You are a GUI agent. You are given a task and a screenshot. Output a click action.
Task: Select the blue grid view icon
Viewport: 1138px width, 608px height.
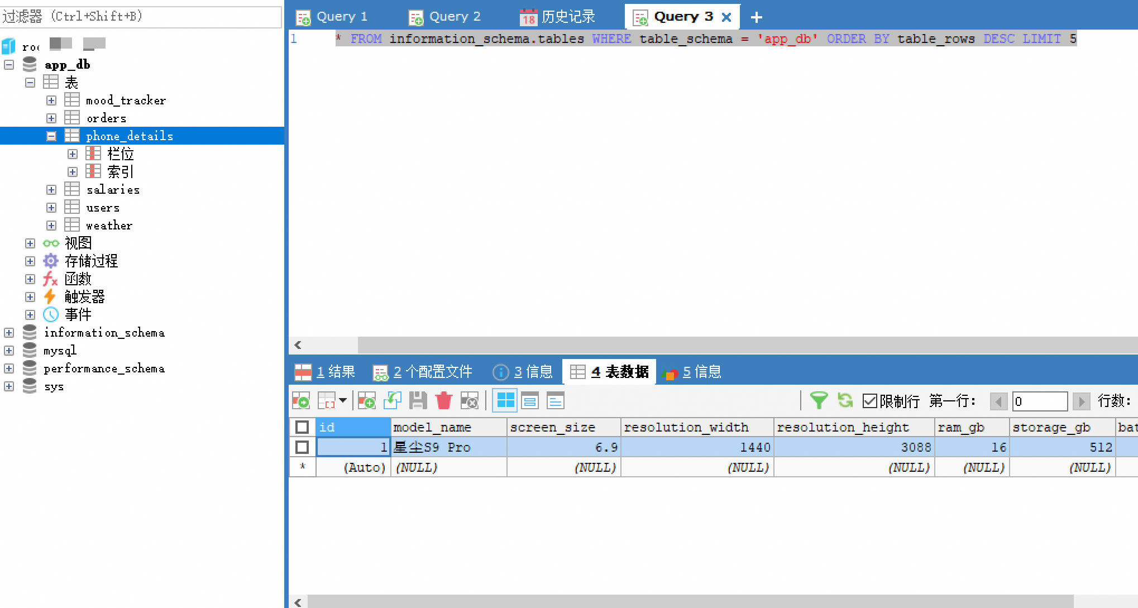click(505, 400)
